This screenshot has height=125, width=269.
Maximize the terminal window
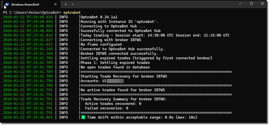[251, 3]
